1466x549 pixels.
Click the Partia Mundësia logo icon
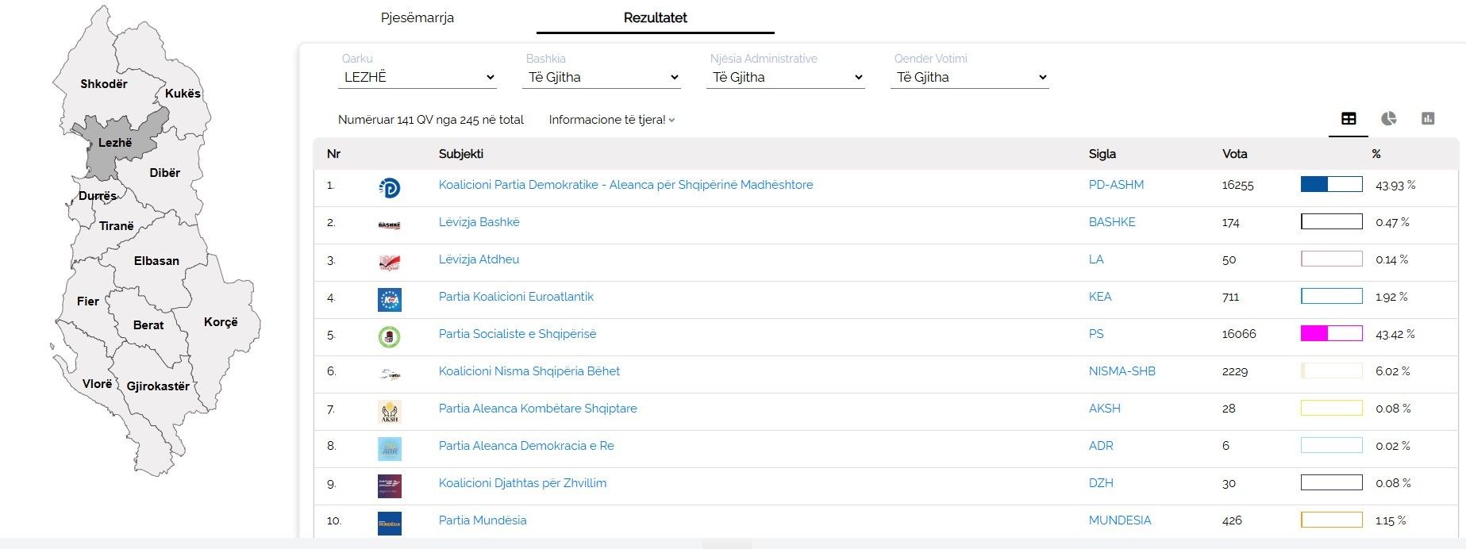[x=389, y=523]
